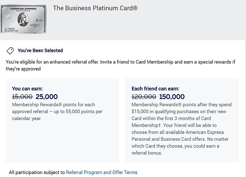Viewport: 246px width, 177px height.
Task: Click the crossed-out 15,000 points value
Action: (x=22, y=97)
